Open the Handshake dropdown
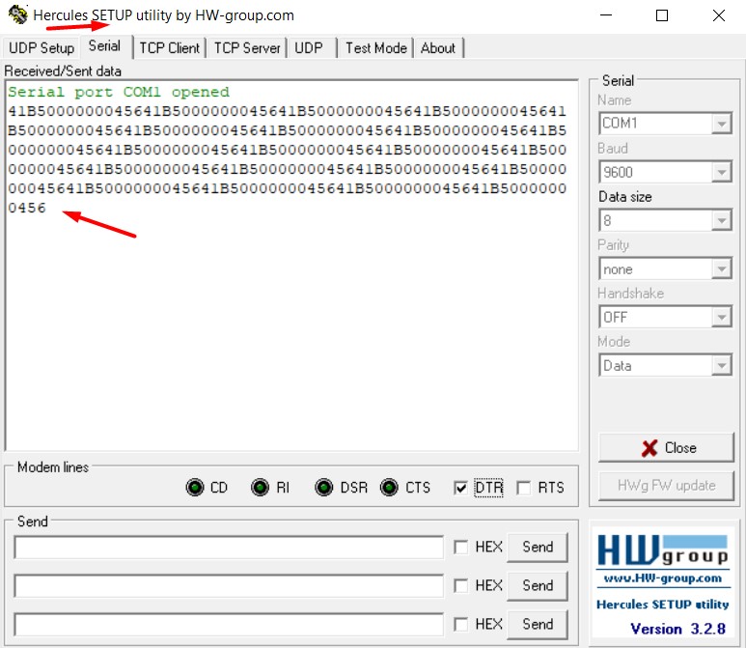Viewport: 746px width, 648px height. click(x=665, y=317)
